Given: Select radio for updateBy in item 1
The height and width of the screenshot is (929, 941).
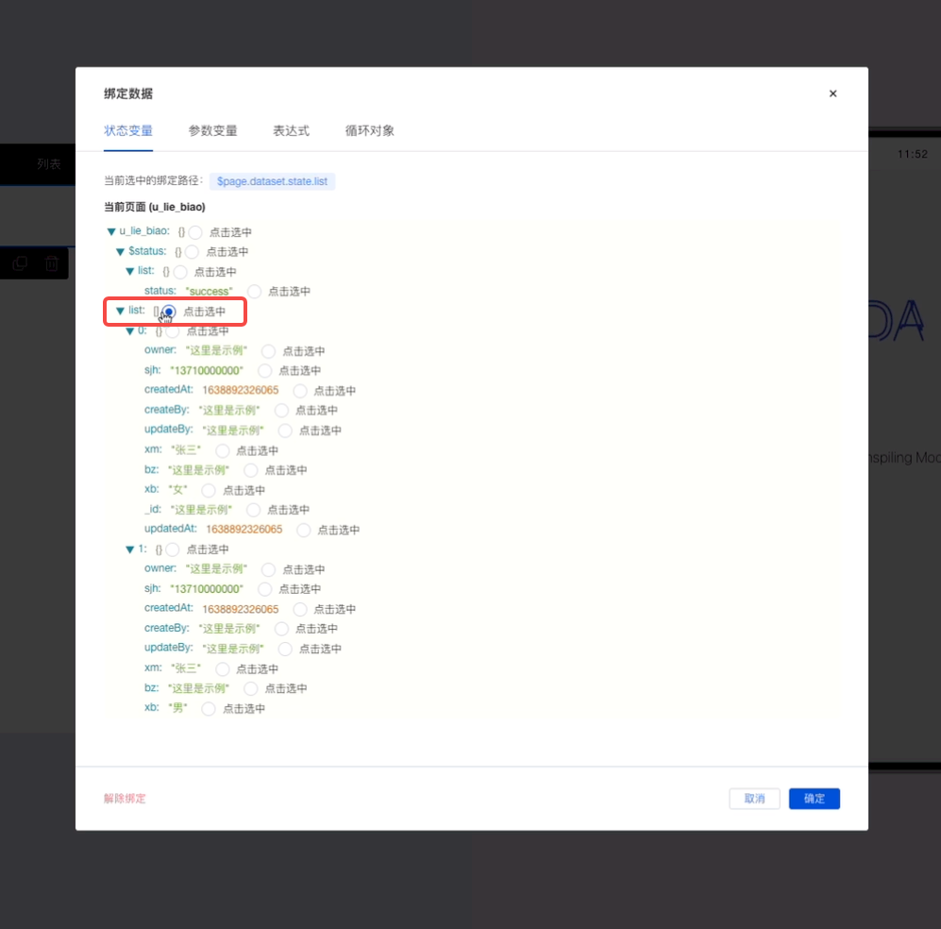Looking at the screenshot, I should [x=285, y=649].
